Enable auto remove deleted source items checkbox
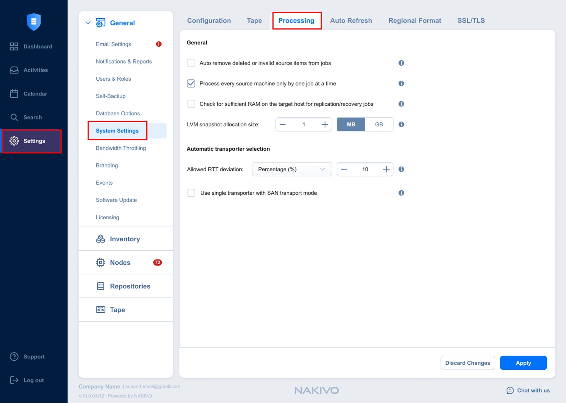 (191, 63)
